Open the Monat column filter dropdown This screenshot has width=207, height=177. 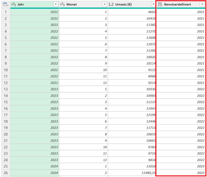tap(105, 4)
